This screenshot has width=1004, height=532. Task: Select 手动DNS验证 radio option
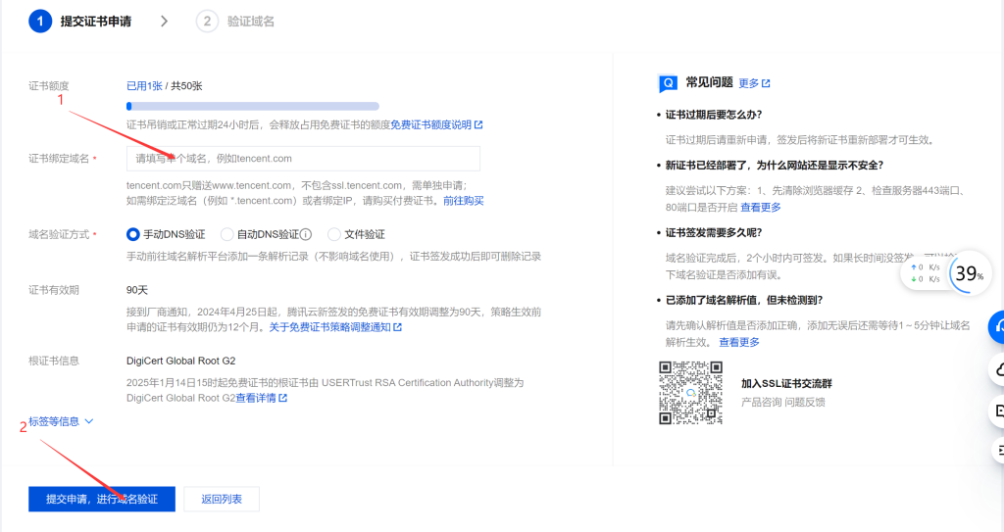(134, 235)
